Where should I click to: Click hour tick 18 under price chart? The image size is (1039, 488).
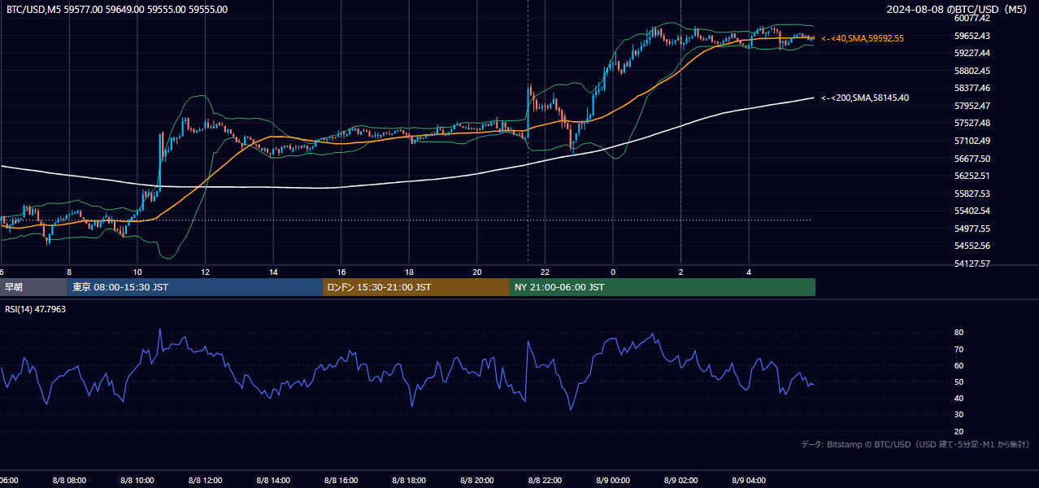point(409,272)
